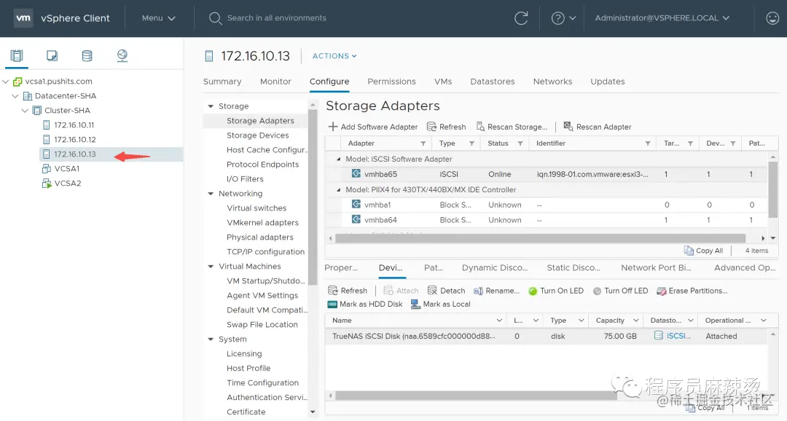787x421 pixels.
Task: Open the Networks tab
Action: click(x=552, y=82)
